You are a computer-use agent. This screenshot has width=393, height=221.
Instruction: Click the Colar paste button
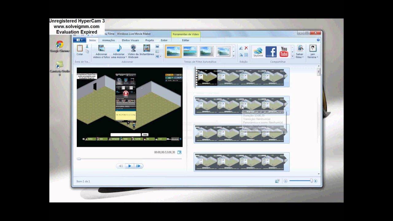[80, 50]
